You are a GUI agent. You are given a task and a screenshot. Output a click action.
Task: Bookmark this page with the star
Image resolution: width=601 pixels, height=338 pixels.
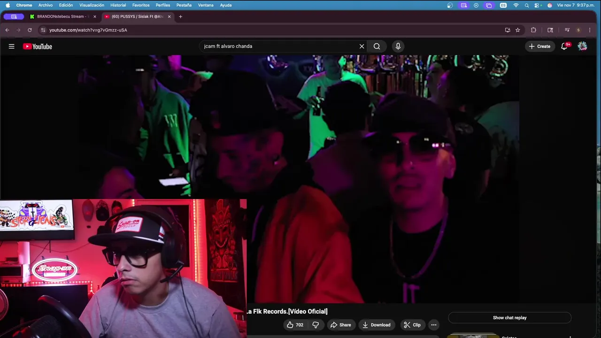518,30
